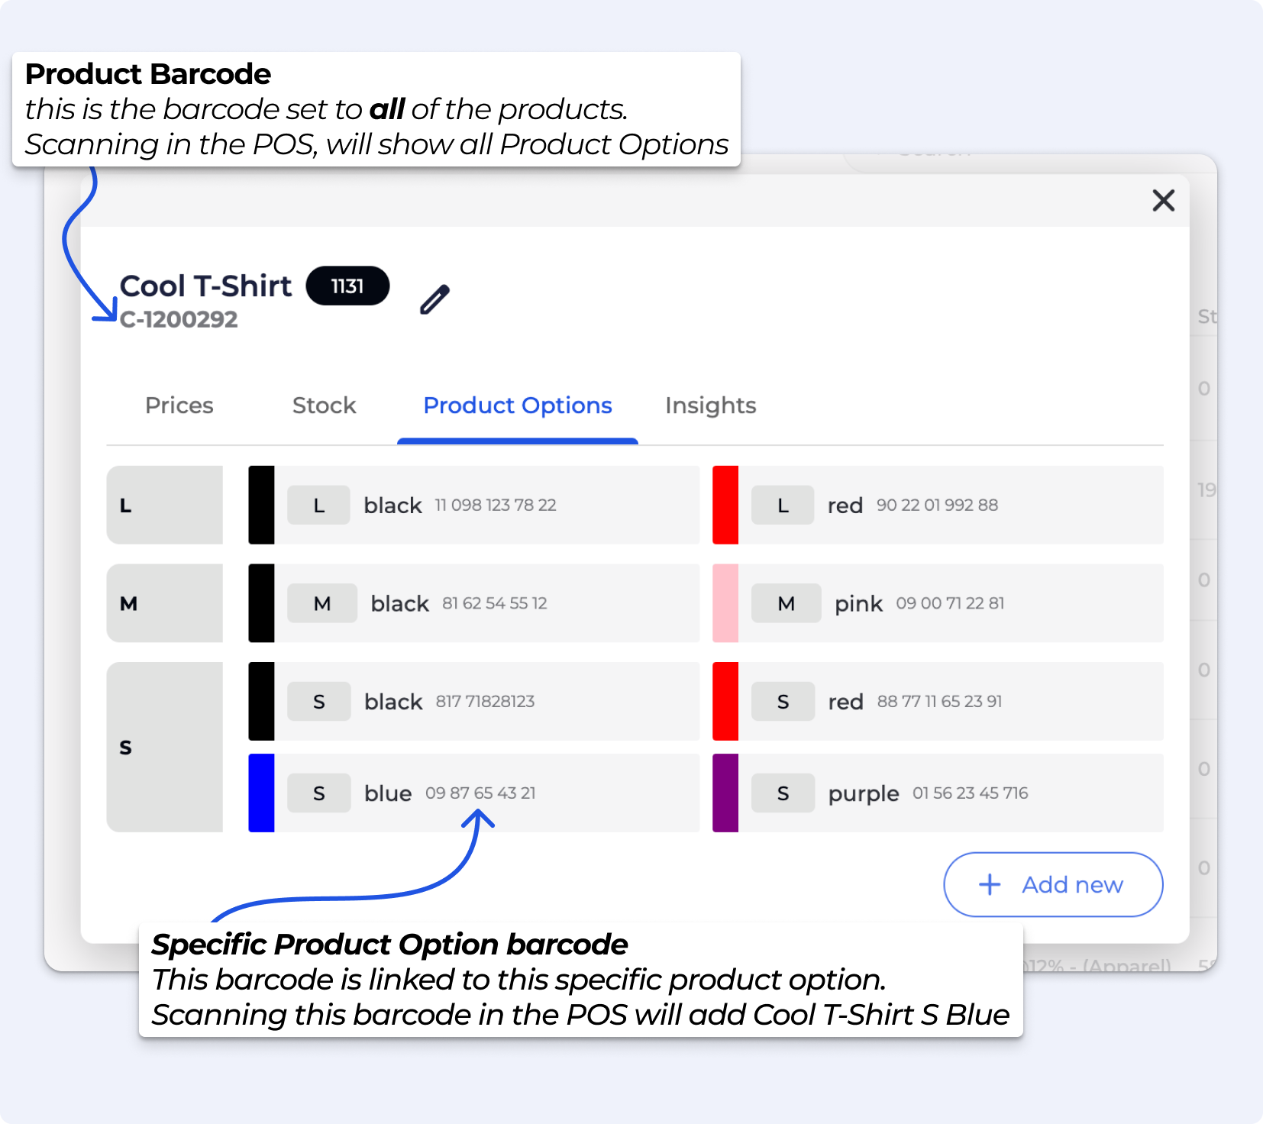Click the product barcode C-1200292
Viewport: 1263px width, 1124px height.
pyautogui.click(x=179, y=319)
